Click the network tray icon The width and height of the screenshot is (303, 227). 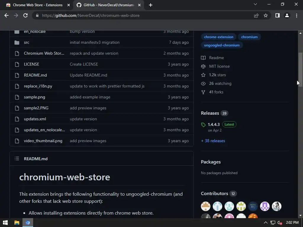click(273, 223)
